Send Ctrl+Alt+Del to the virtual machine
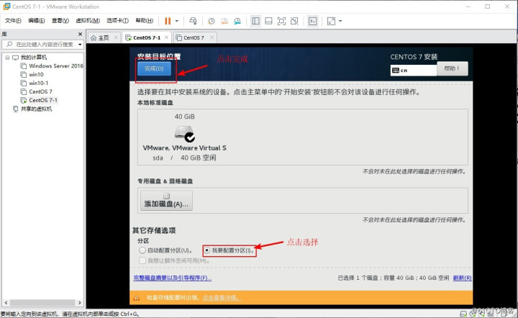This screenshot has width=518, height=318. point(193,21)
